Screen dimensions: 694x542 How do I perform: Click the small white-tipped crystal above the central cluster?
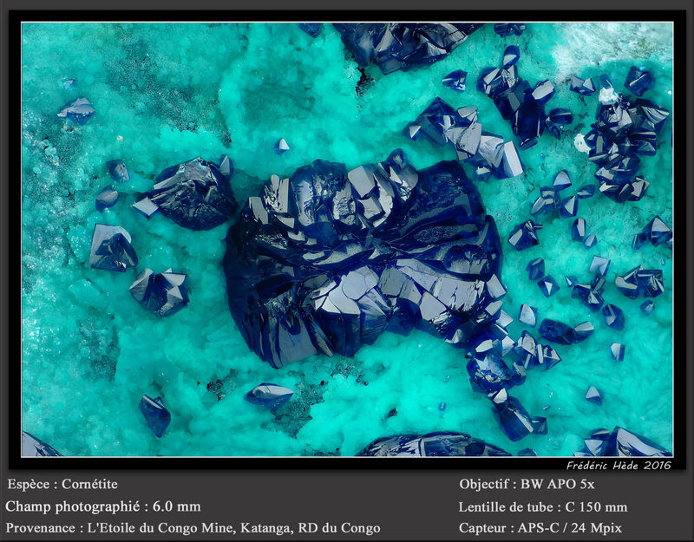(x=282, y=146)
